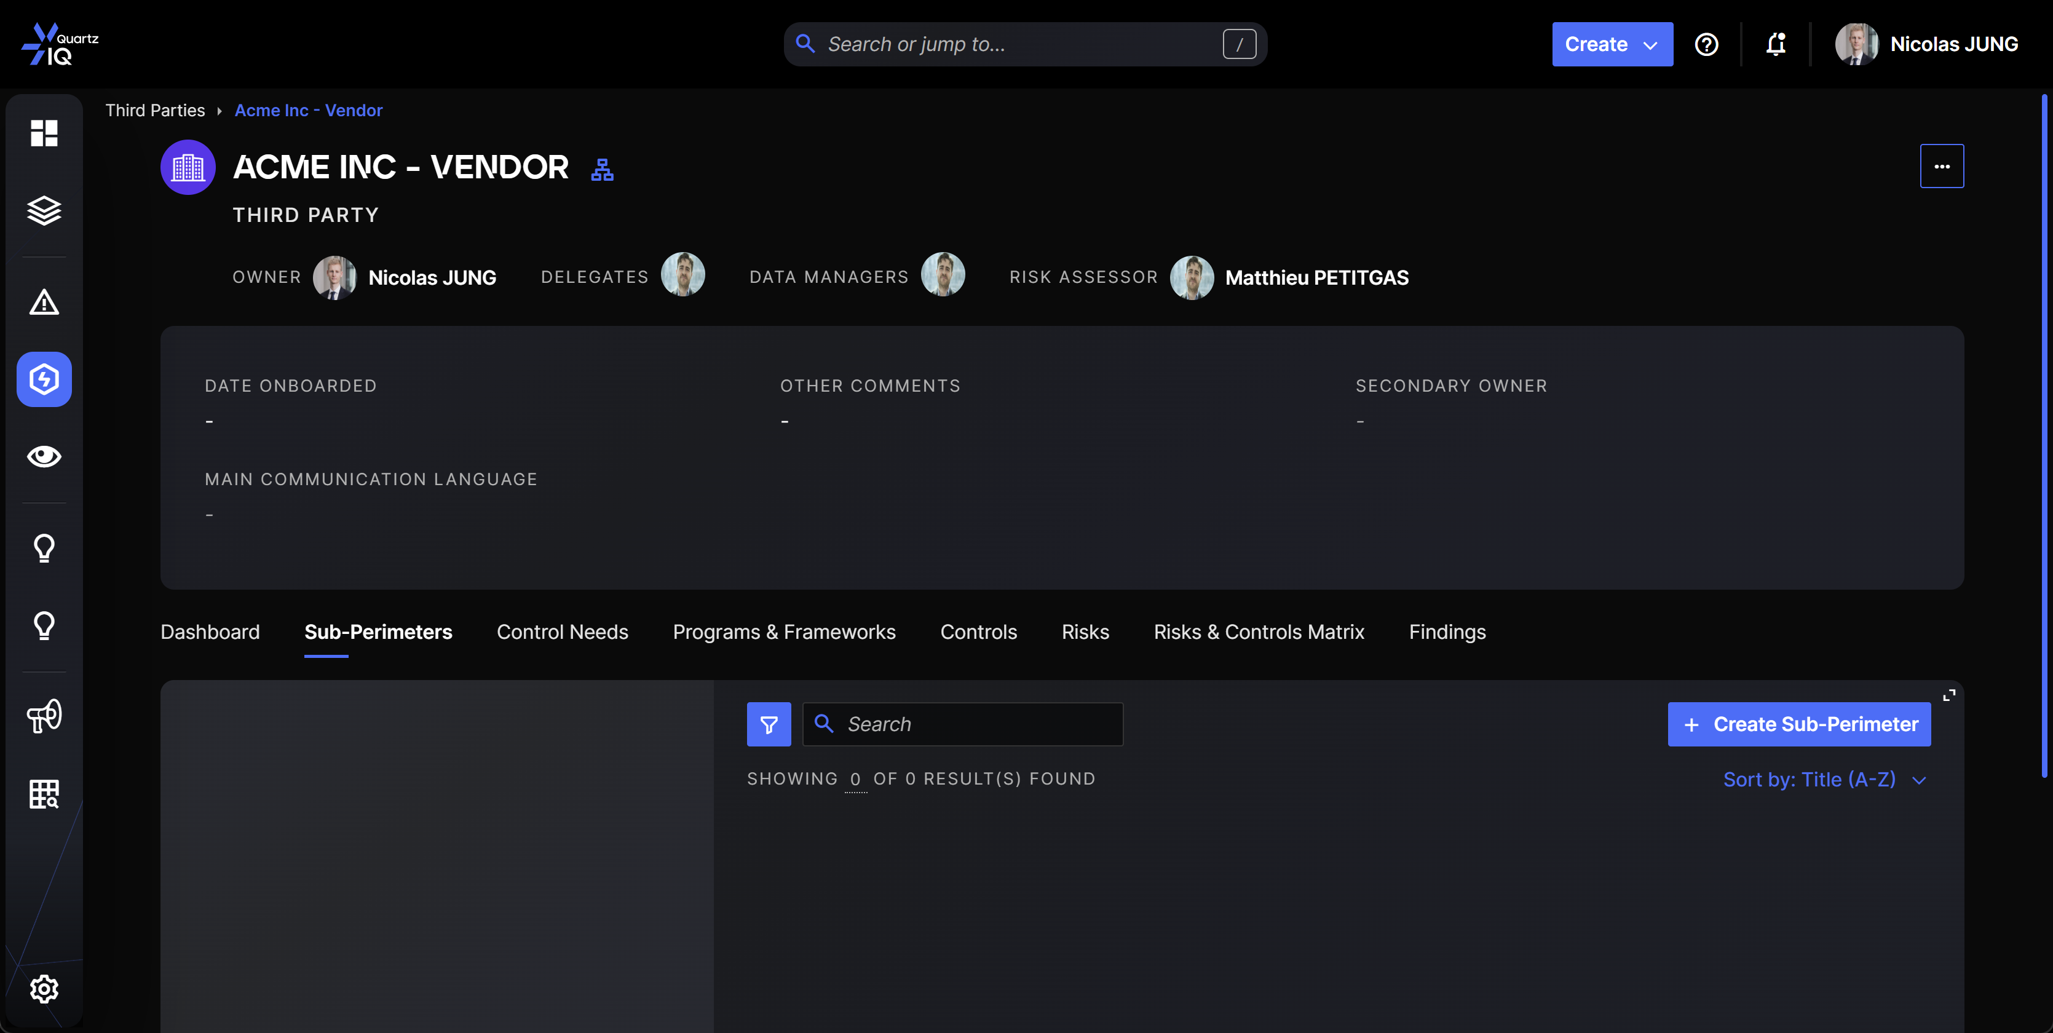The width and height of the screenshot is (2053, 1033).
Task: Open the notifications bell icon
Action: pyautogui.click(x=1776, y=44)
